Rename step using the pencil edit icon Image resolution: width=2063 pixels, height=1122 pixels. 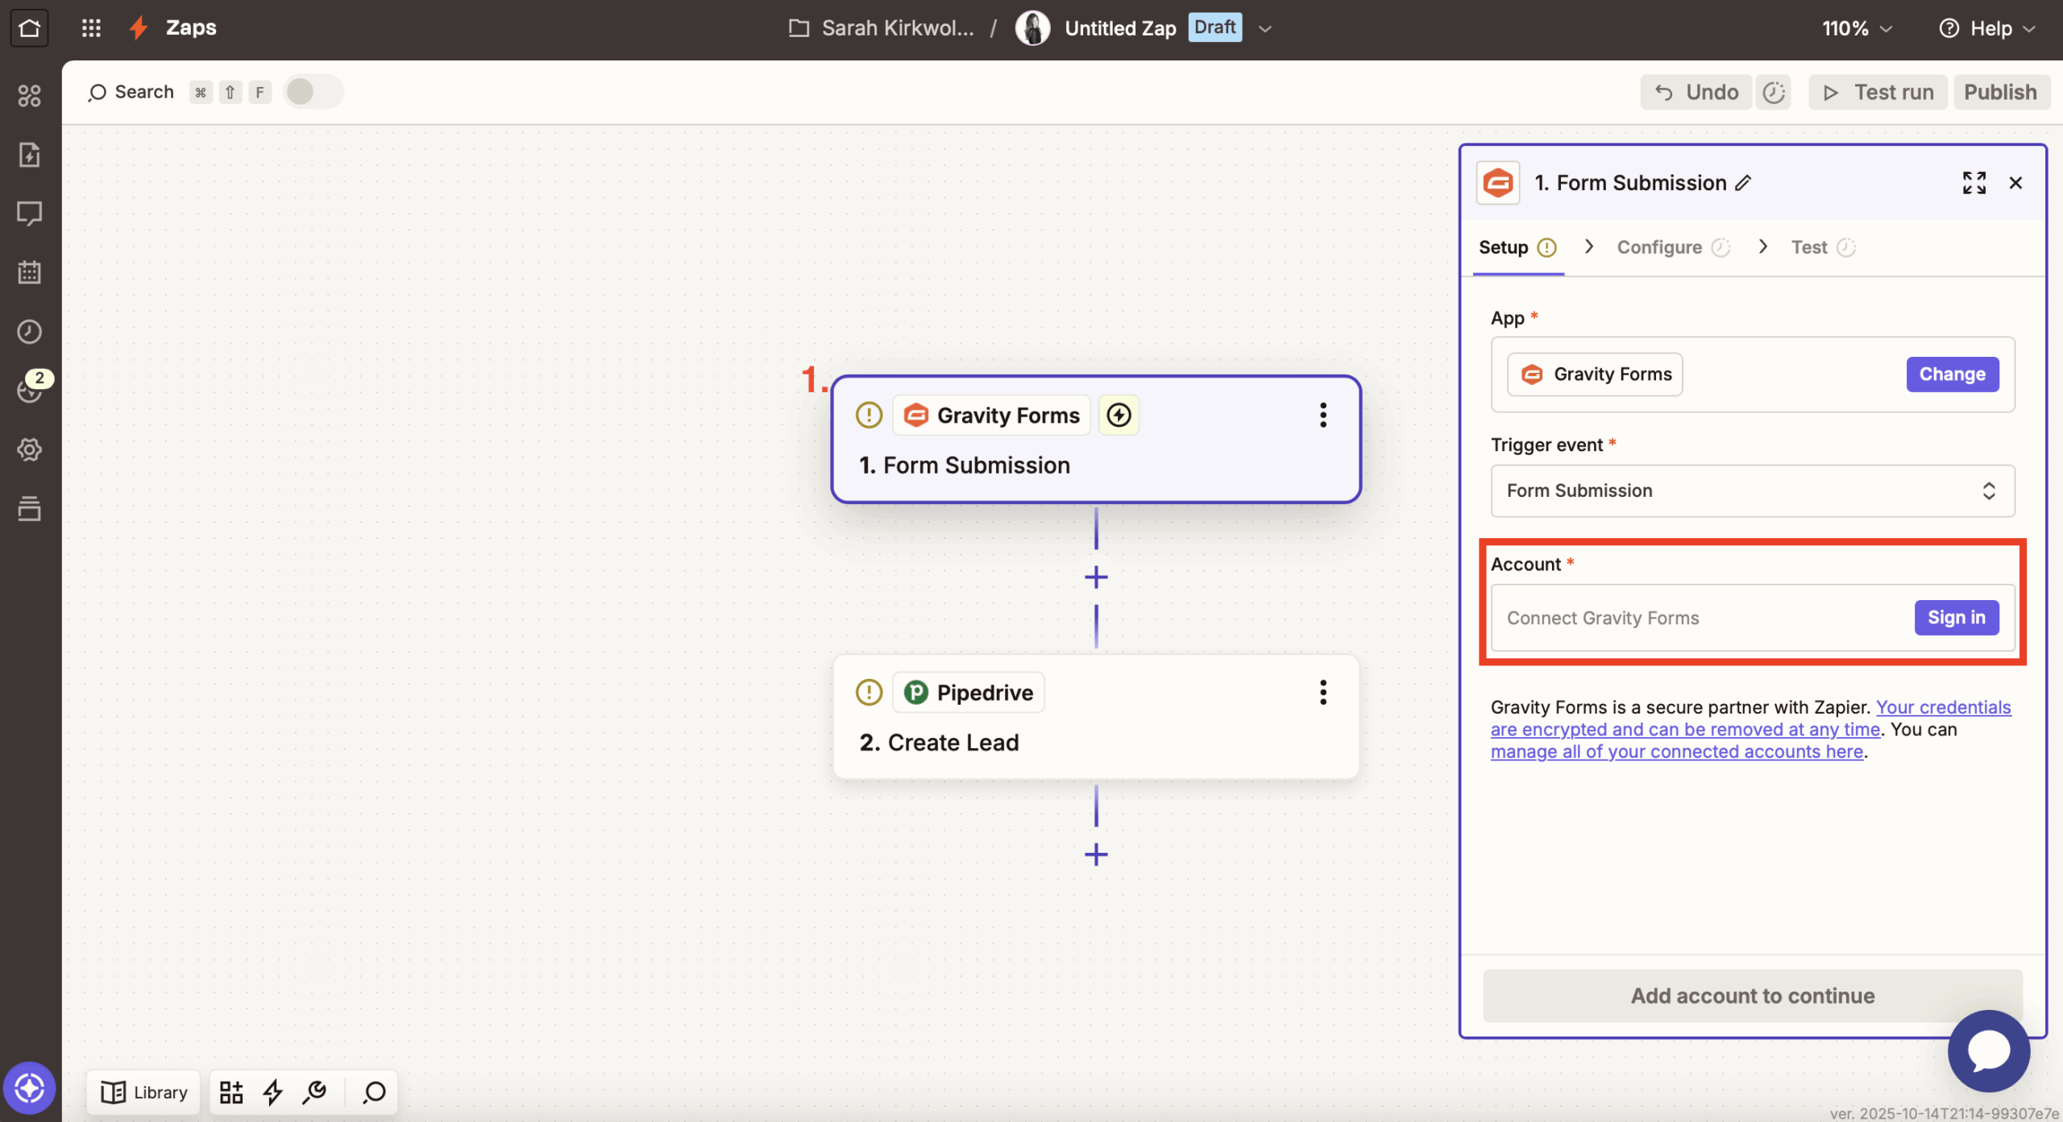[1743, 183]
